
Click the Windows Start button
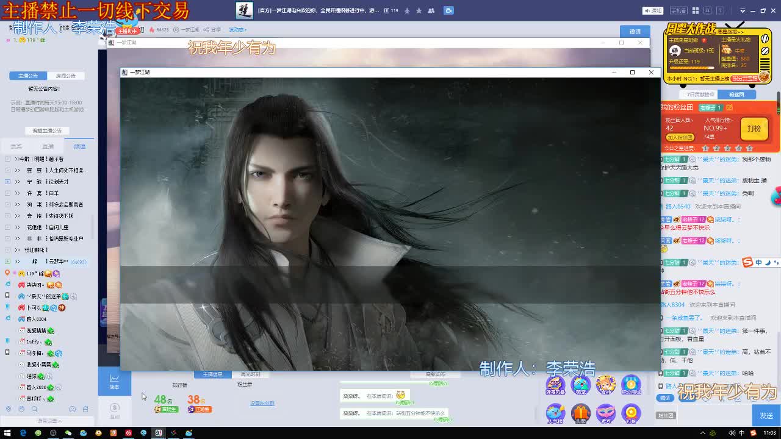(x=7, y=433)
